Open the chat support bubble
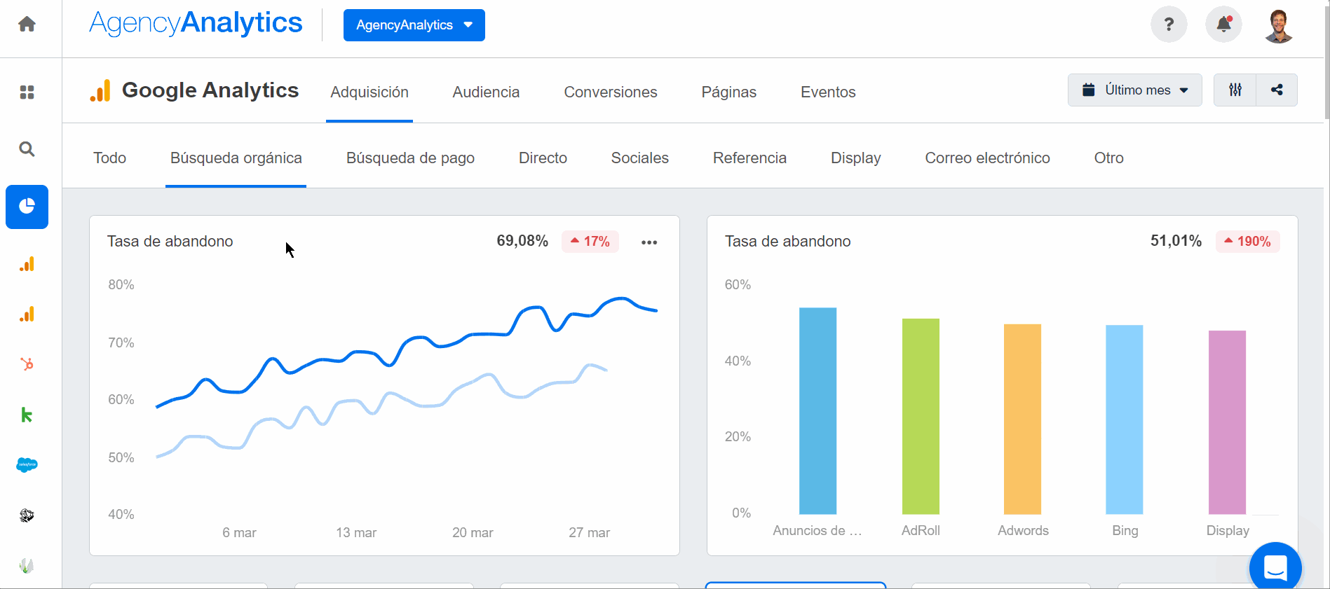Screen dimensions: 1330x589 1275,567
